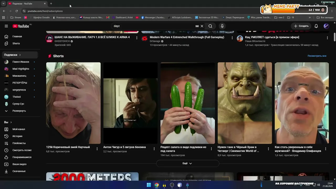Start voice search with the microphone

222,26
